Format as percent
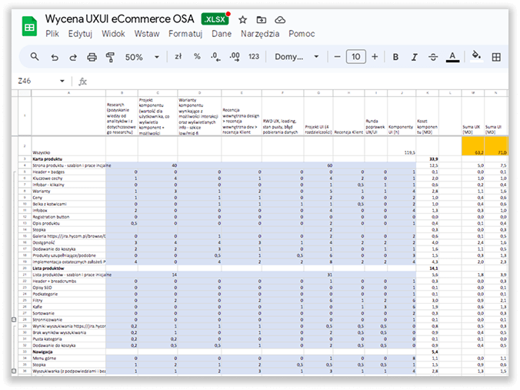520x390 pixels. (197, 57)
